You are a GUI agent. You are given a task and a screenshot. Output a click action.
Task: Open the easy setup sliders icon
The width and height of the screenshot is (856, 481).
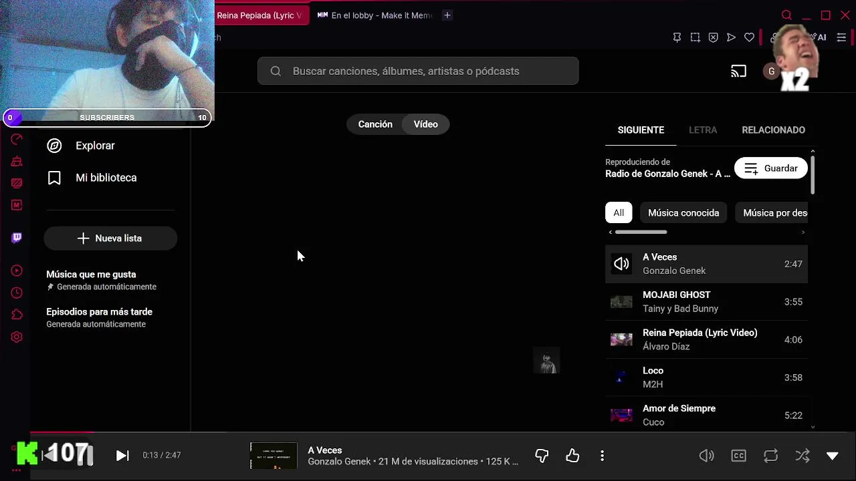pyautogui.click(x=842, y=37)
